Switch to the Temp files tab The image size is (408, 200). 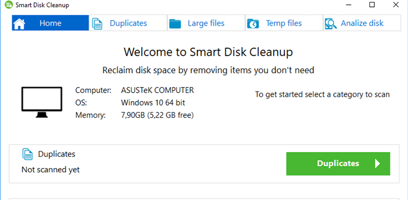[284, 23]
